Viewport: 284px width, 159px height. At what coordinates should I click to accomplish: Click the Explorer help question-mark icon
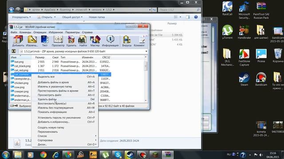pos(196,17)
